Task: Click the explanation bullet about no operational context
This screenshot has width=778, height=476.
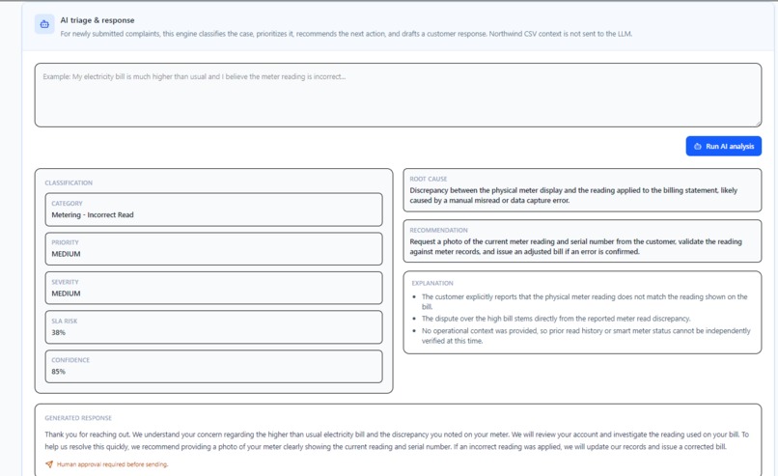Action: click(586, 336)
